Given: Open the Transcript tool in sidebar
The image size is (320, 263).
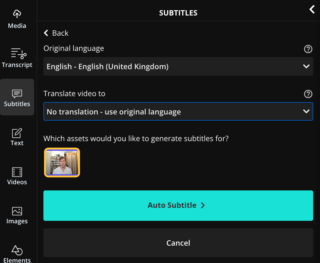Looking at the screenshot, I should (x=17, y=58).
